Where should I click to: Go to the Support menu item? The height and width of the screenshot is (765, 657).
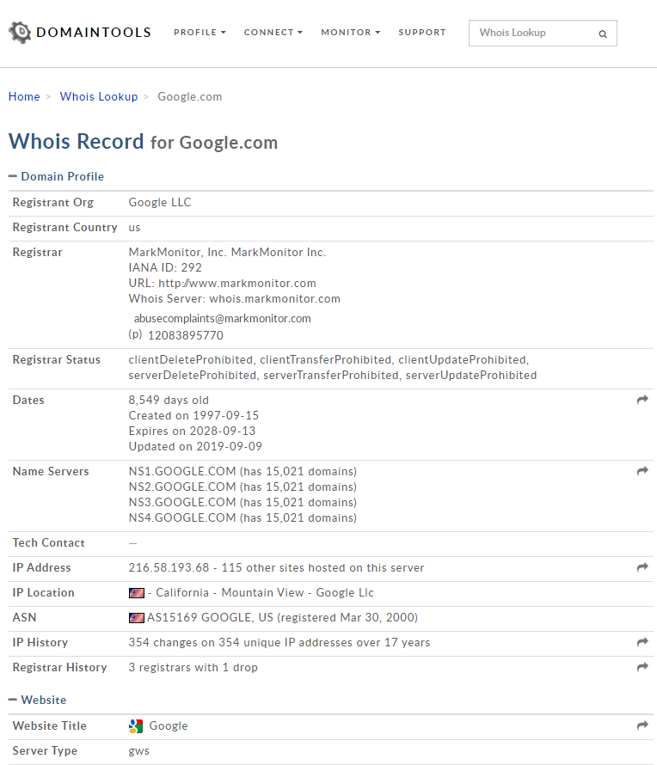coord(422,33)
